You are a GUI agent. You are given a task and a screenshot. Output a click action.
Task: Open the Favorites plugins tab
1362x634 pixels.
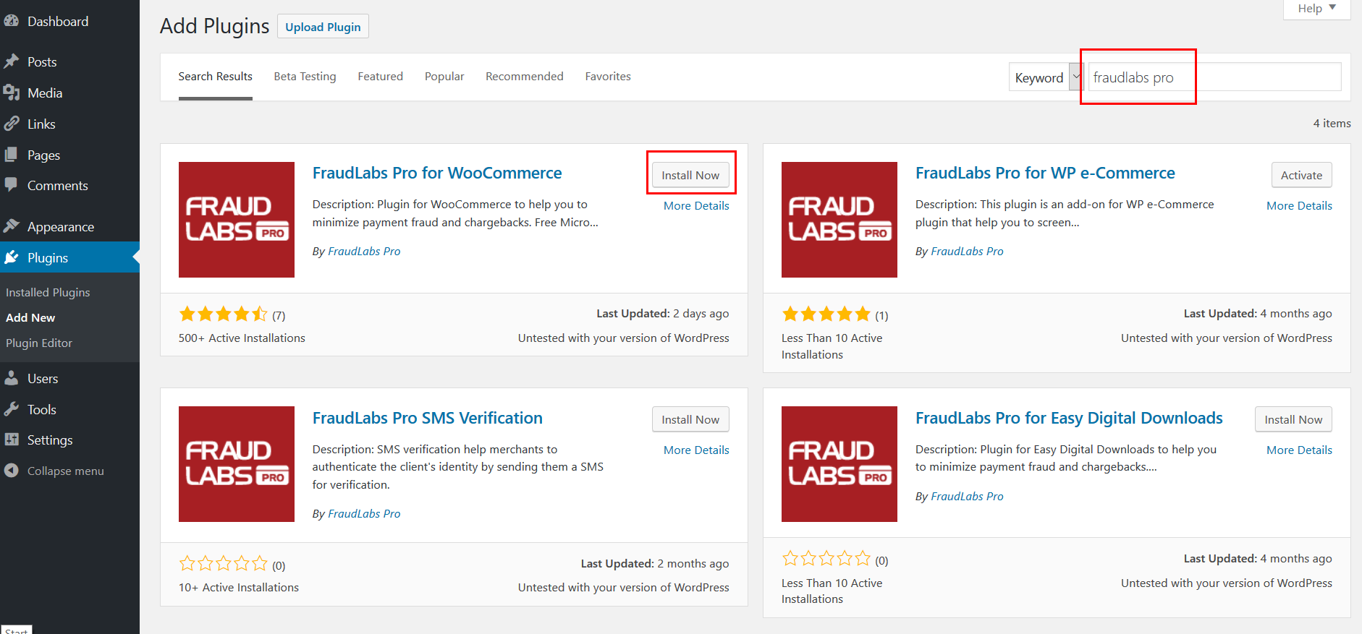pos(608,77)
